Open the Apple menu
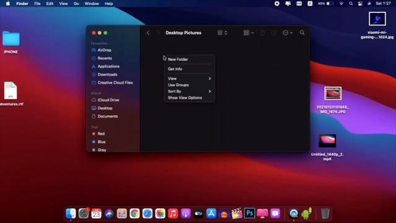This screenshot has height=223, width=396. coord(8,4)
